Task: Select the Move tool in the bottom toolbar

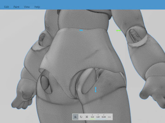Action: [75, 117]
